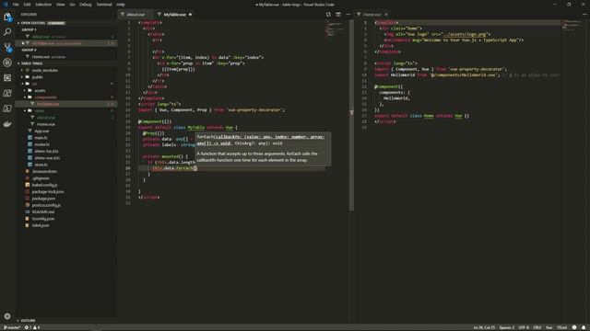Click the left editor vertical scrollbar
590x331 pixels.
[351, 115]
